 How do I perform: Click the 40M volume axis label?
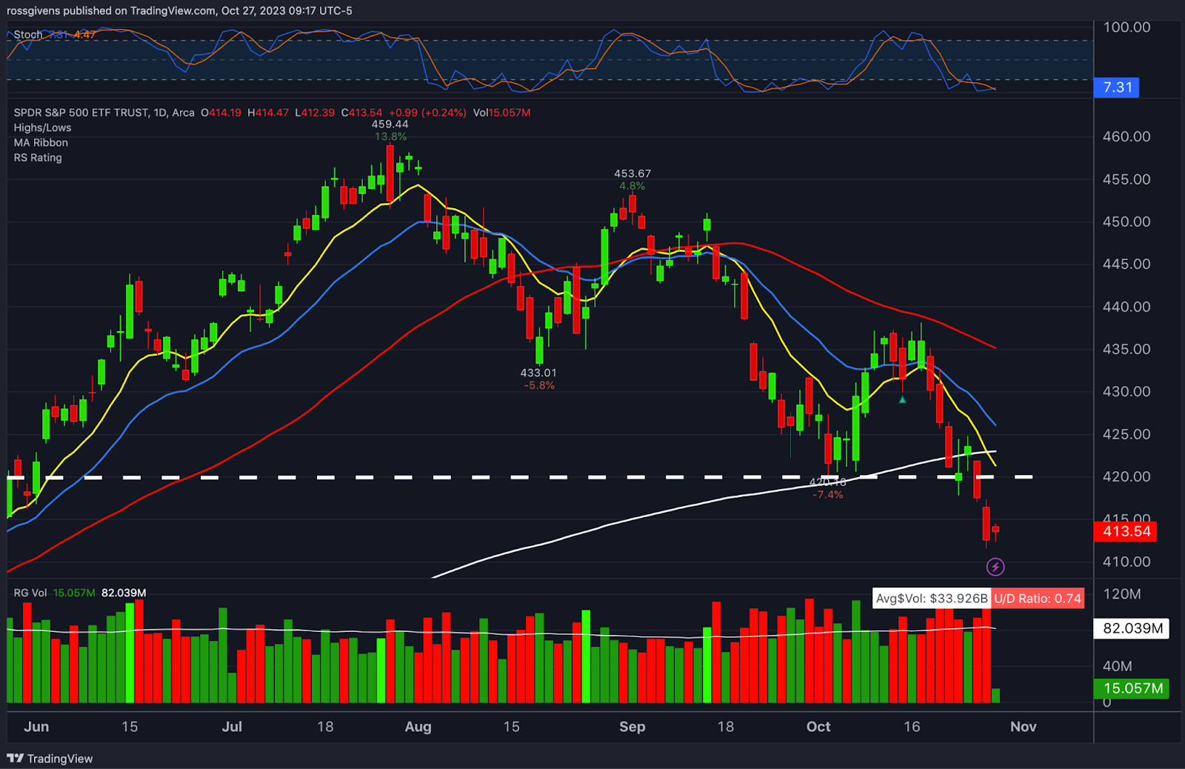[1118, 666]
